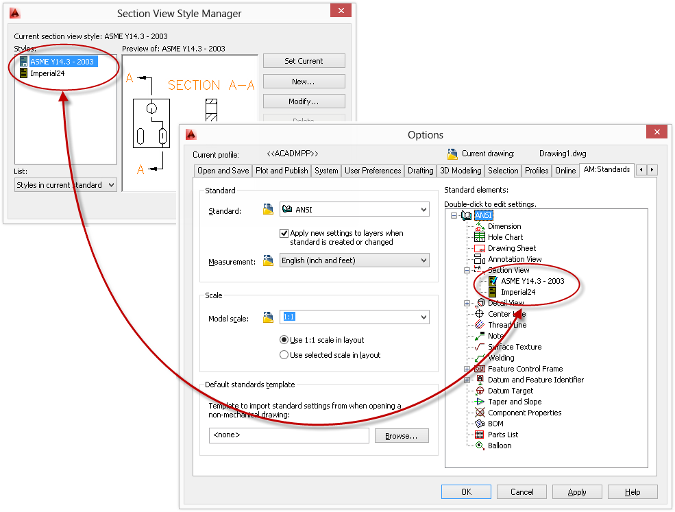Switch to Plot and Publish tab
The height and width of the screenshot is (512, 675).
[282, 171]
